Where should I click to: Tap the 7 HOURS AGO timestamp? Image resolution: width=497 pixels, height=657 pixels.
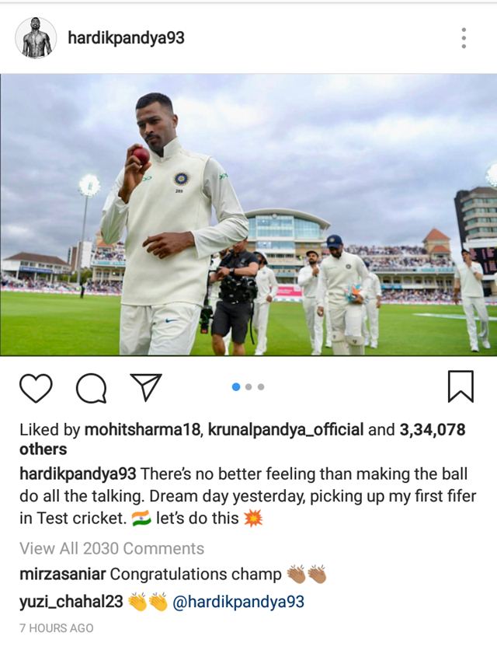coord(57,628)
